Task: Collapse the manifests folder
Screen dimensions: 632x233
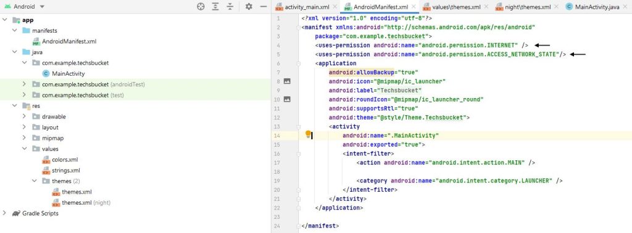Action: tap(15, 31)
